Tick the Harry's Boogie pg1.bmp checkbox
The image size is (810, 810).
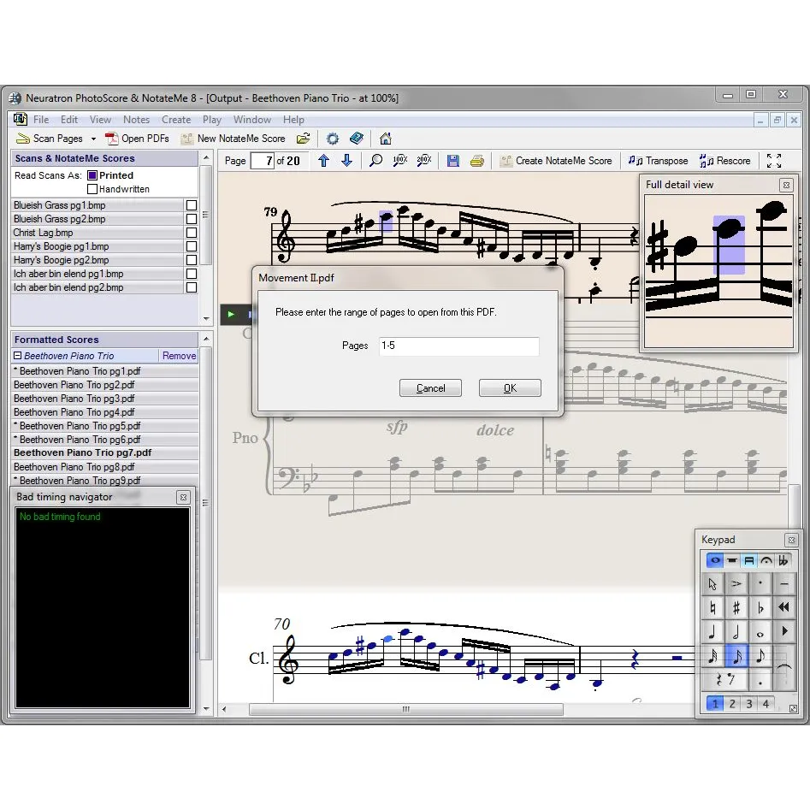tap(191, 246)
